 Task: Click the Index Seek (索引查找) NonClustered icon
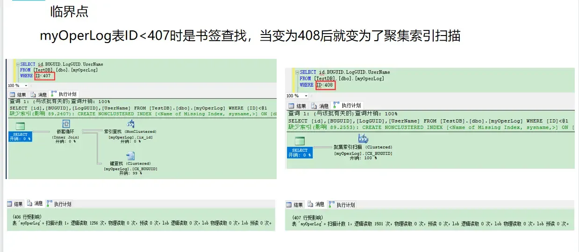[130, 124]
